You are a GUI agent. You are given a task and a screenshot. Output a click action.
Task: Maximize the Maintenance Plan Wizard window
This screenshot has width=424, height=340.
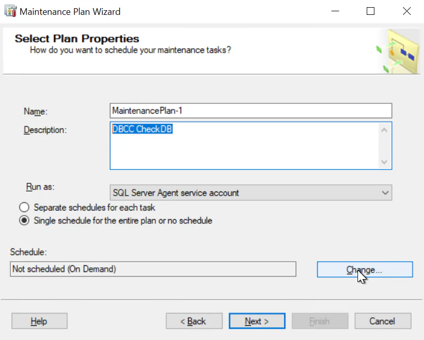point(370,11)
